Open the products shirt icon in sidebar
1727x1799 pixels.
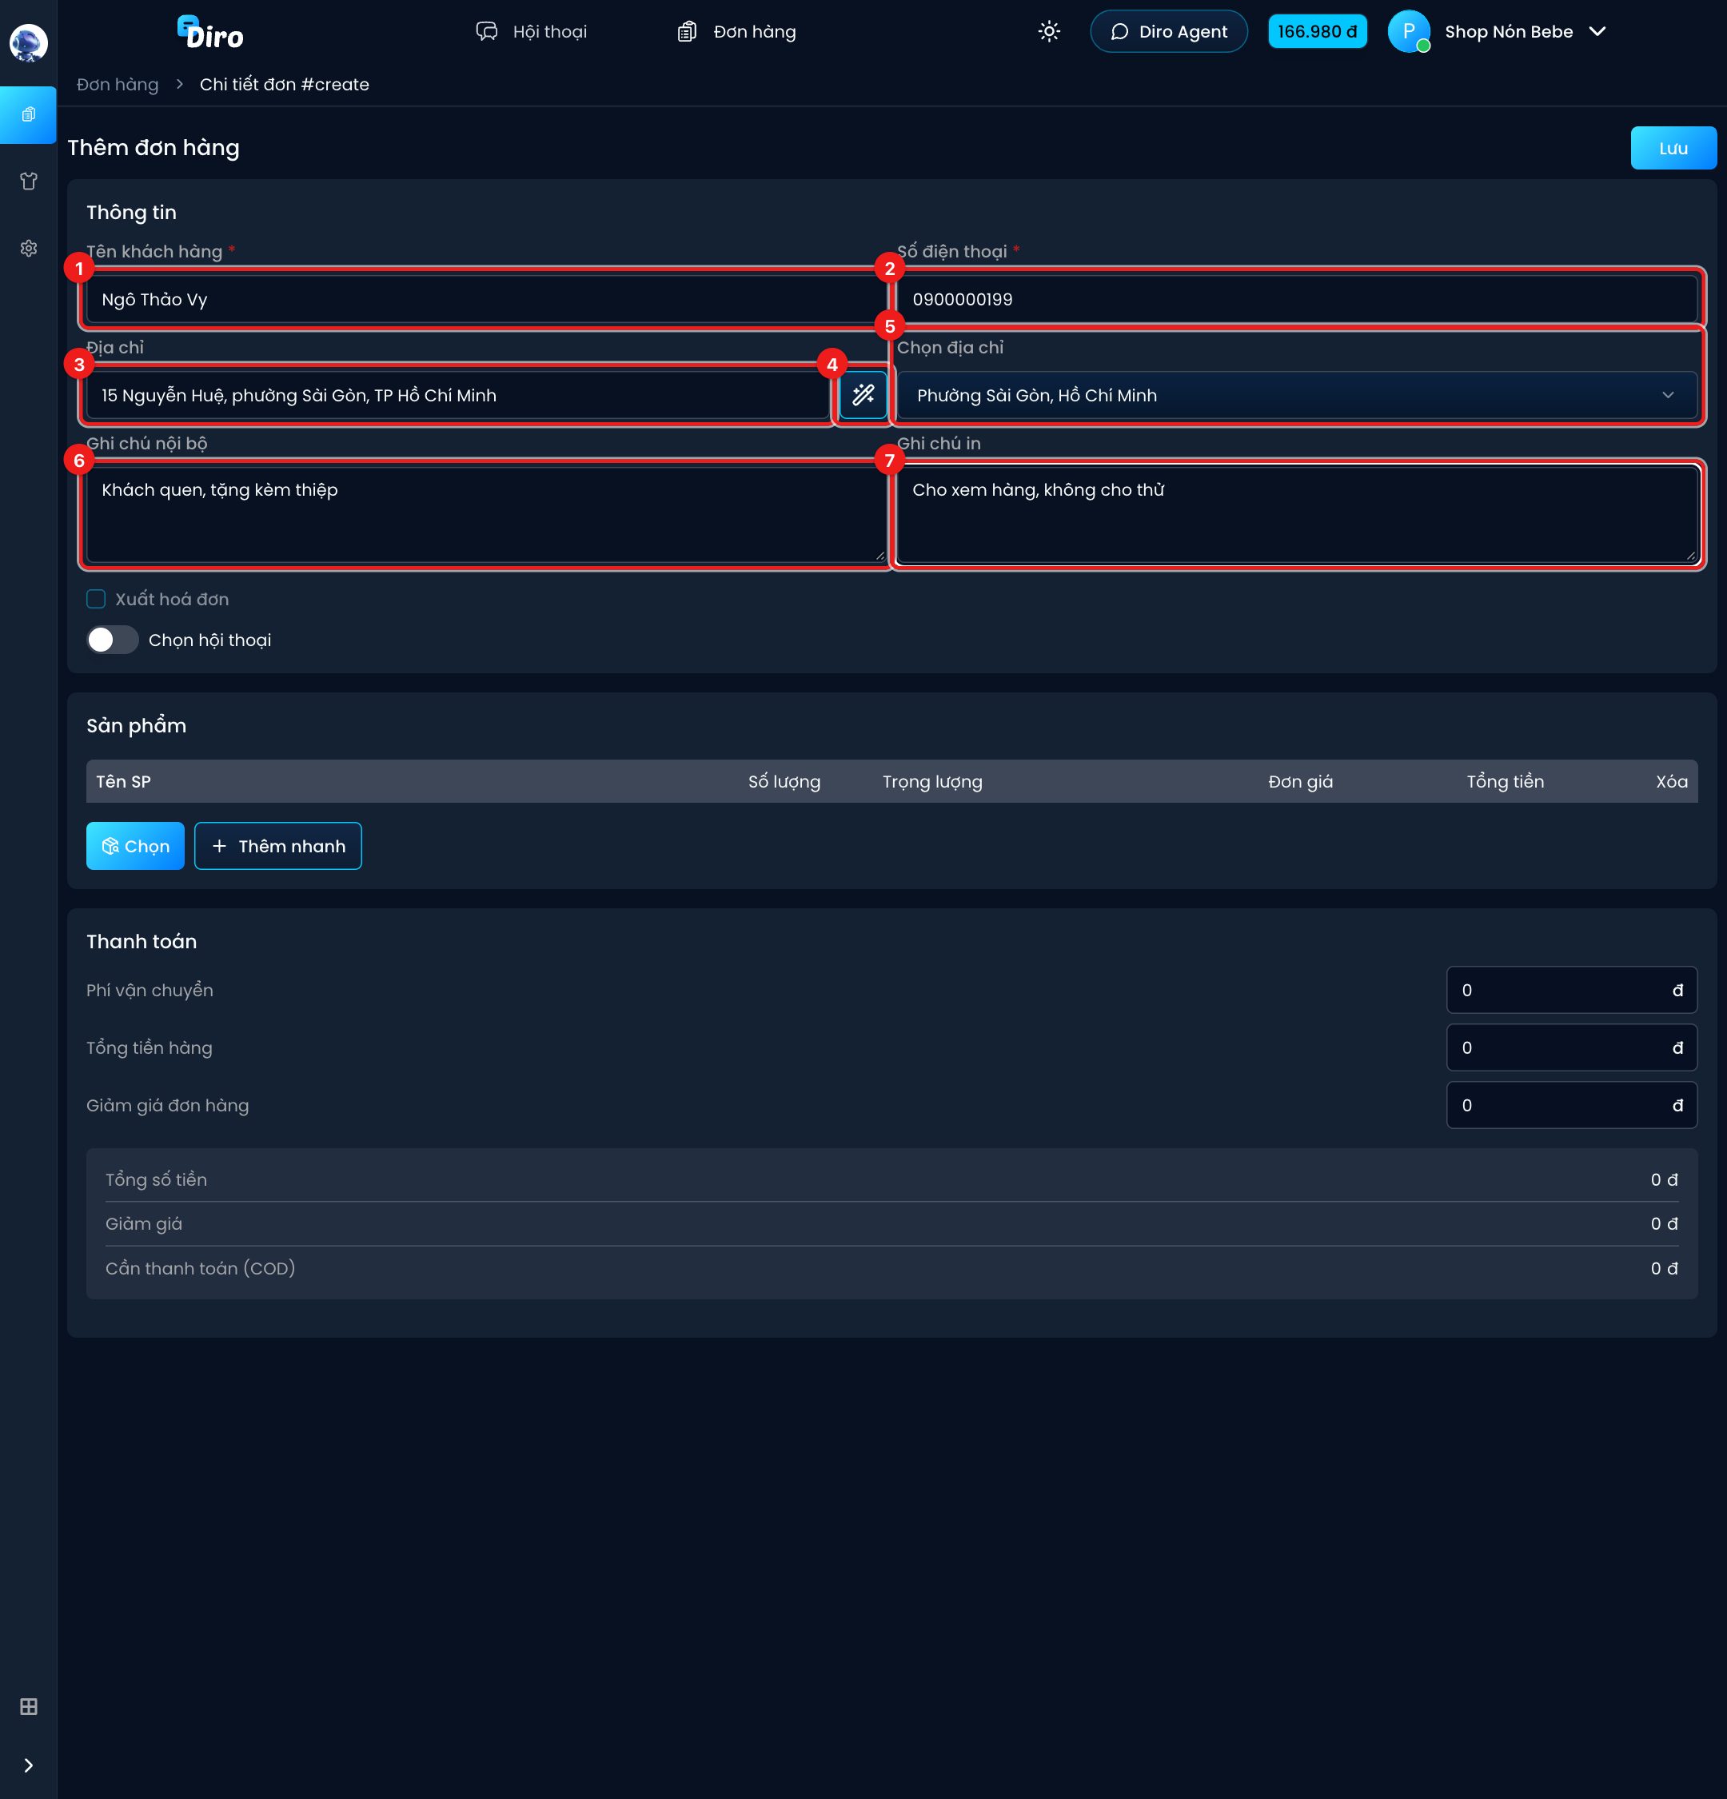point(29,181)
